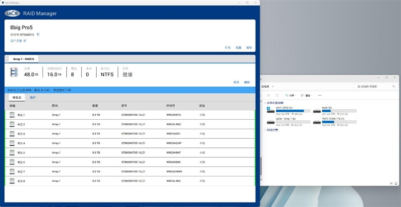Click the drive icon for 硬盘 5
Viewport: 401px width, 207px height.
(12, 152)
